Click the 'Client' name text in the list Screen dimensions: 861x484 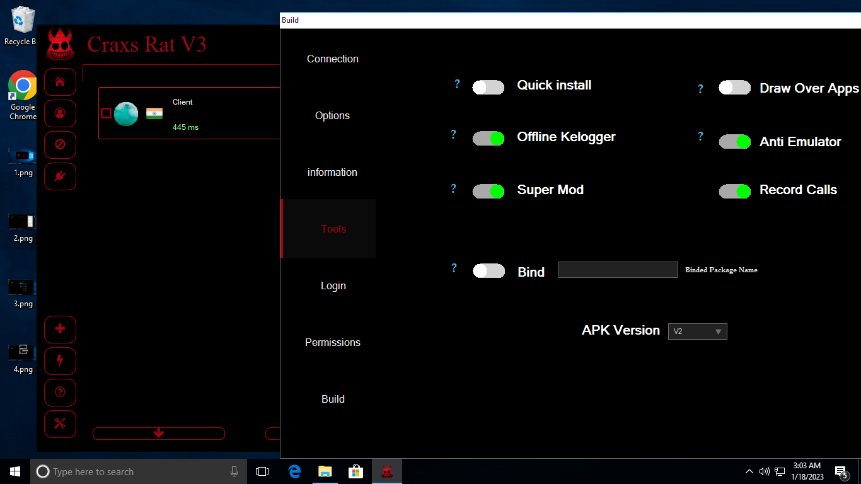coord(183,102)
